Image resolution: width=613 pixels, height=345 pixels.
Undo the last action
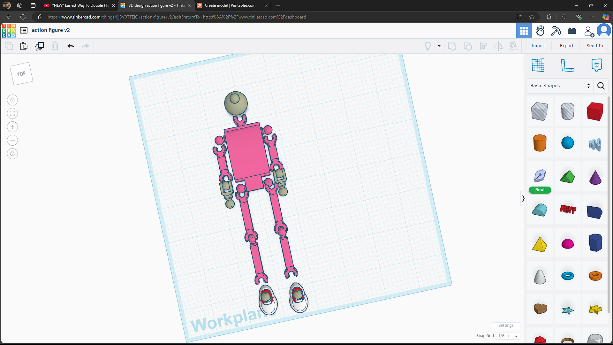click(71, 46)
